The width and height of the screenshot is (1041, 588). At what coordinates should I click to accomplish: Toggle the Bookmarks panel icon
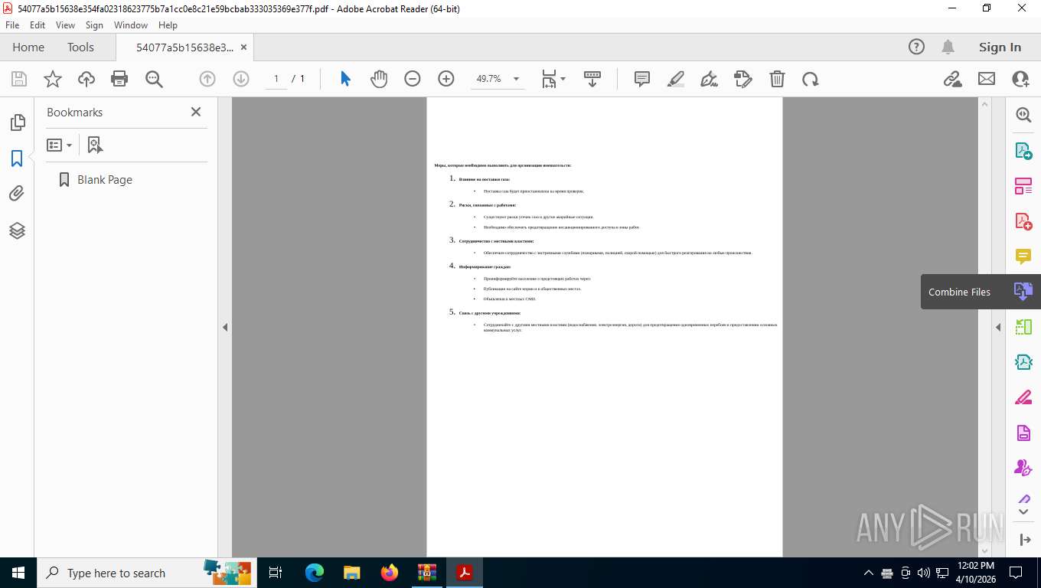(17, 158)
